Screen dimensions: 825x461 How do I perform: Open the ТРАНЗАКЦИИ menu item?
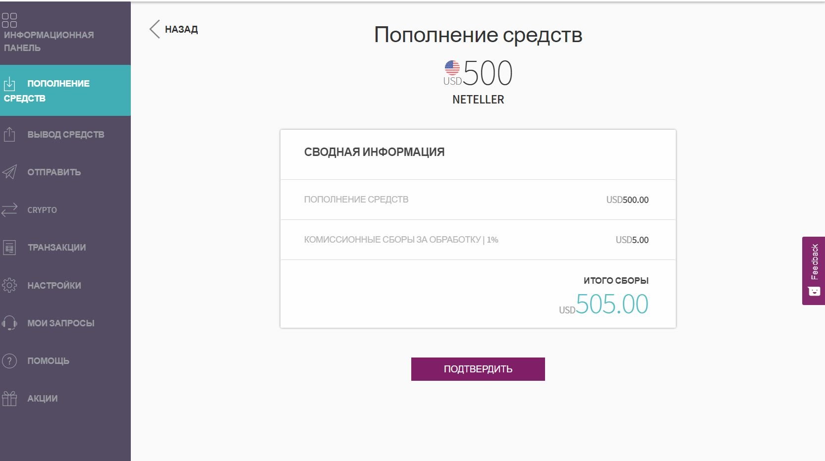click(56, 247)
